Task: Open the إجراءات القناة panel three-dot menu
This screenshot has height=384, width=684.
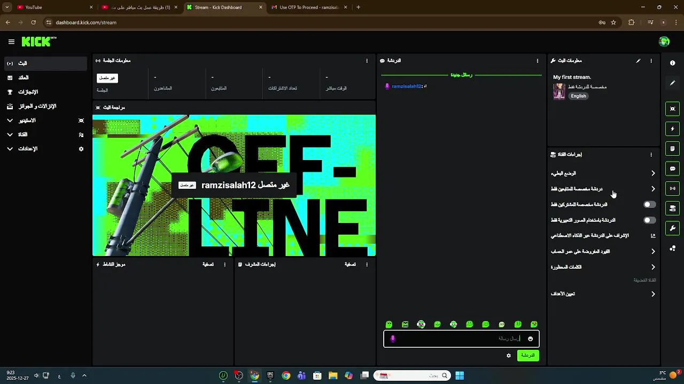Action: click(x=651, y=155)
